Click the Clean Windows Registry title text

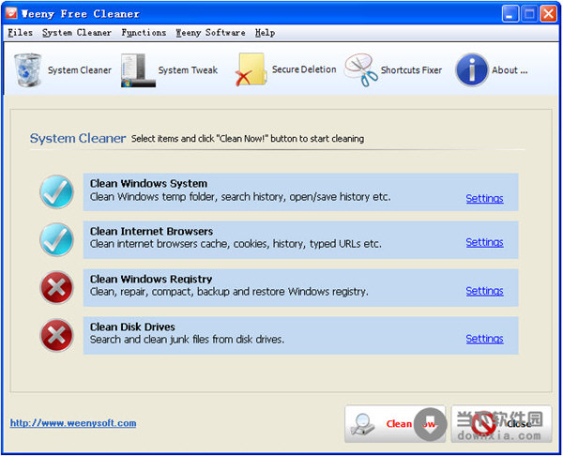click(151, 279)
